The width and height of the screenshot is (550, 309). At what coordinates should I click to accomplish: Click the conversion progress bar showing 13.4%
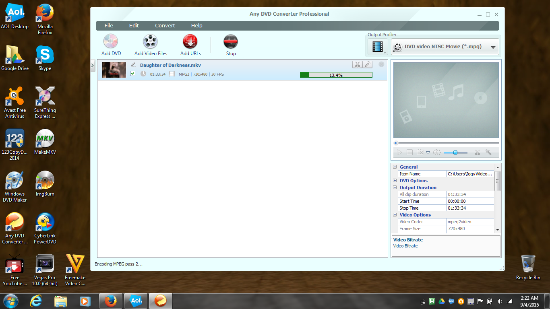click(336, 75)
